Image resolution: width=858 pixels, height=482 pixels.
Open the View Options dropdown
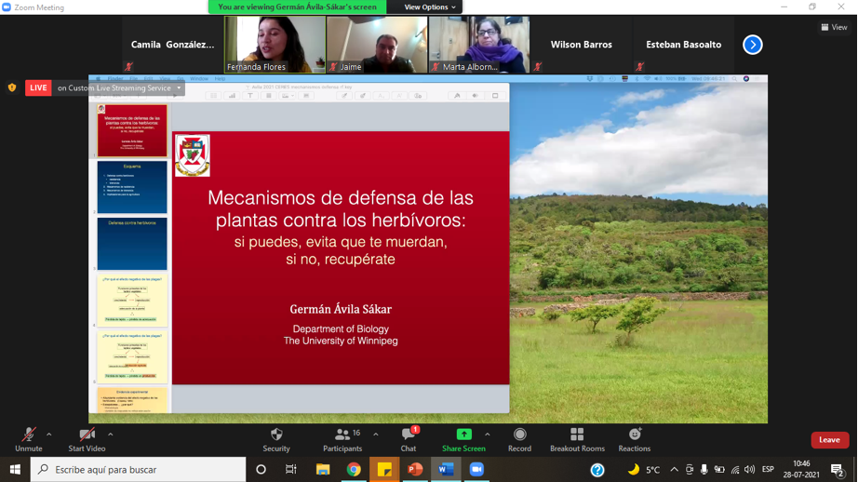point(430,7)
